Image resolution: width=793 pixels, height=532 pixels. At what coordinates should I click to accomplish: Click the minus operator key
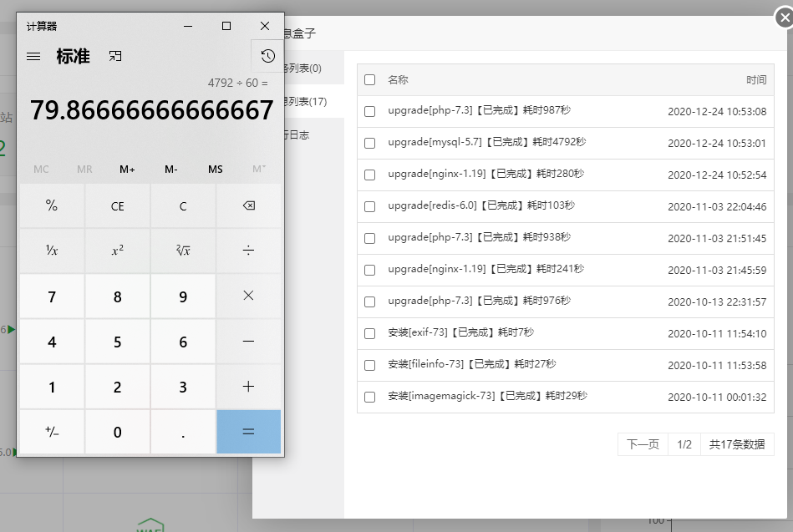[248, 342]
